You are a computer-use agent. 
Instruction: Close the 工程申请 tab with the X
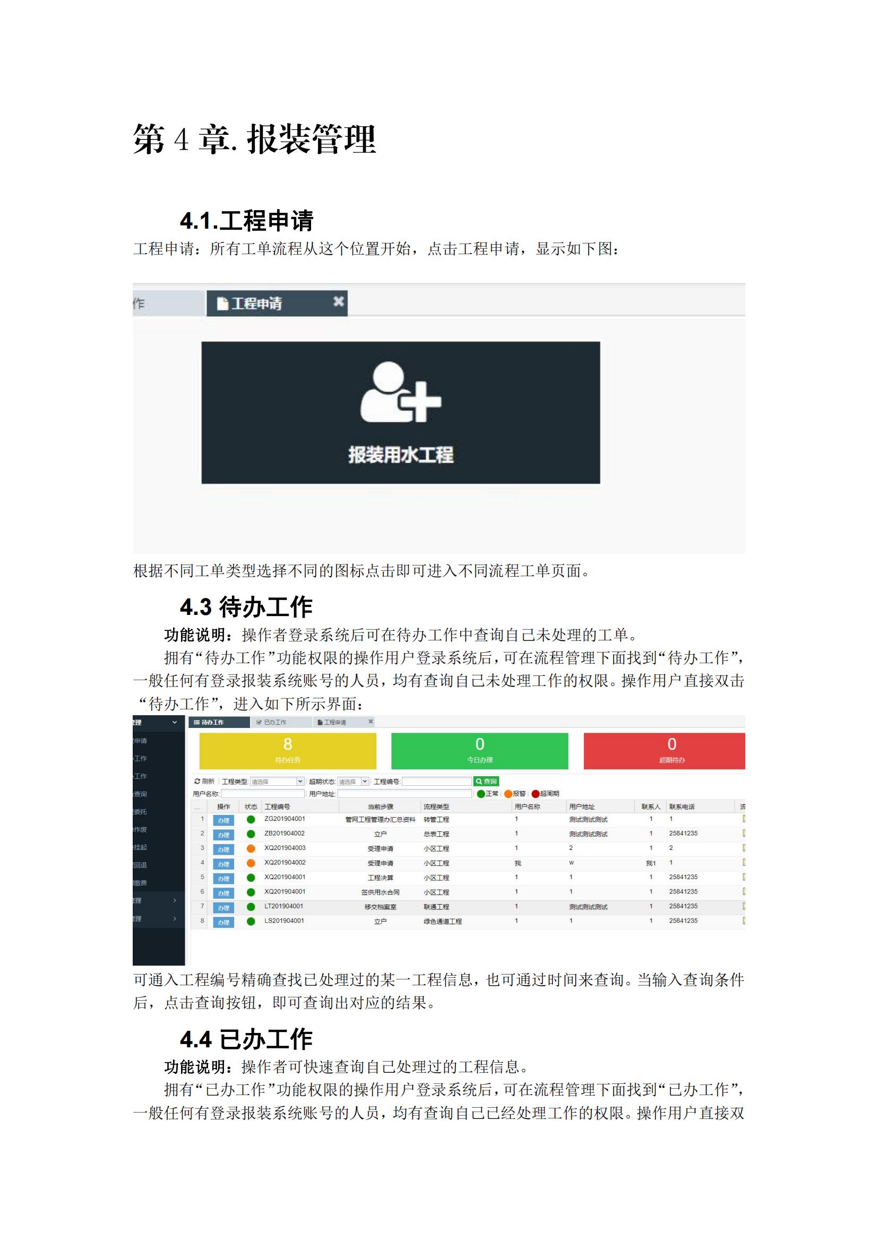339,301
